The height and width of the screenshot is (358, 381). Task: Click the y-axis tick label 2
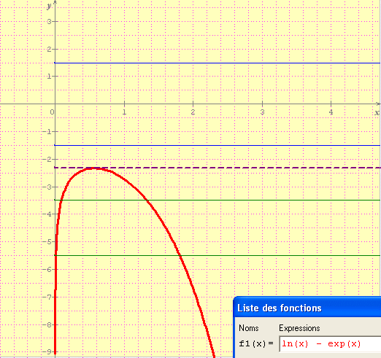click(49, 50)
